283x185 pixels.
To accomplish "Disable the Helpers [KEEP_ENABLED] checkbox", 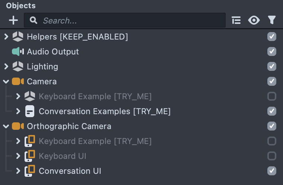I will coord(272,37).
